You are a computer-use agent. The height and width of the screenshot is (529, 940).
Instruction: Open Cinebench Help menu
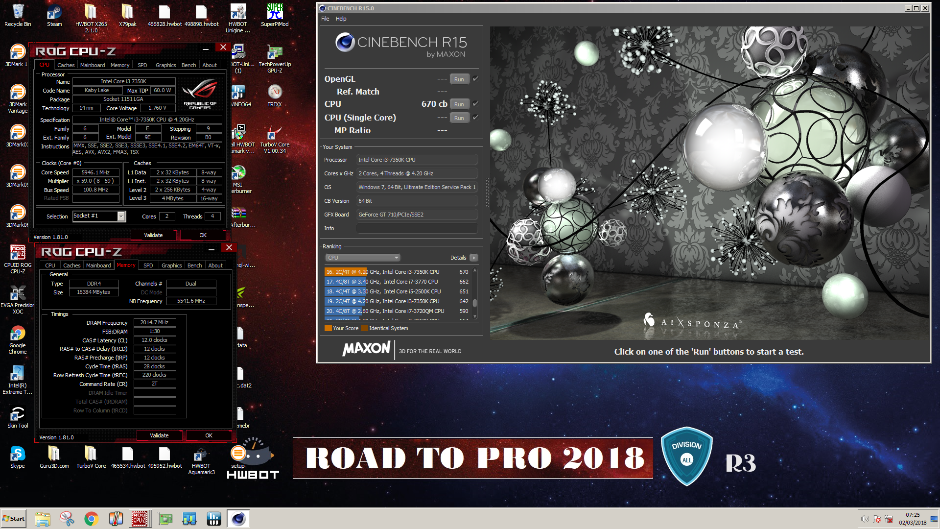click(x=341, y=19)
